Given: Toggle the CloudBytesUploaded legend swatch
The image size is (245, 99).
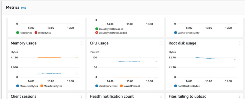Looking at the screenshot, I should (97, 29).
